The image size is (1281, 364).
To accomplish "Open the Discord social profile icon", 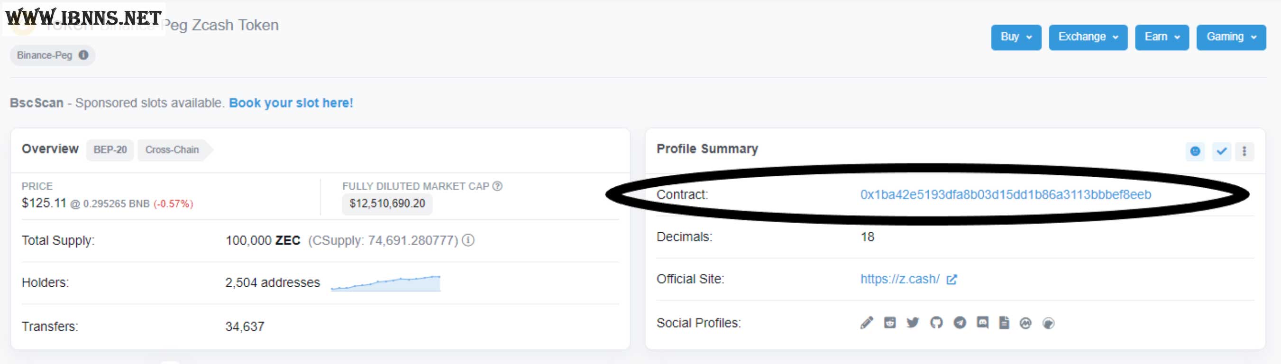I will click(x=983, y=323).
